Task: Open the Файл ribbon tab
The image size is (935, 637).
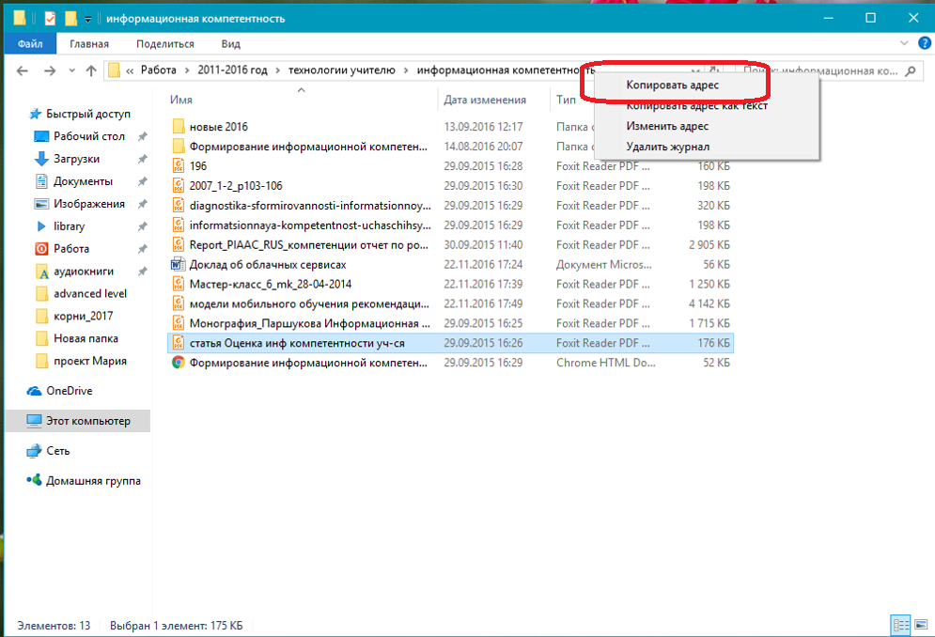Action: pos(30,43)
